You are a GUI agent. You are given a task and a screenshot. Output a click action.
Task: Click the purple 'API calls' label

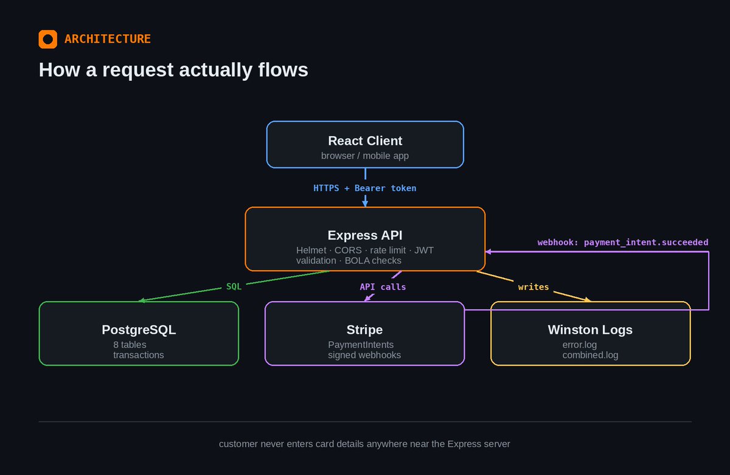pyautogui.click(x=383, y=286)
